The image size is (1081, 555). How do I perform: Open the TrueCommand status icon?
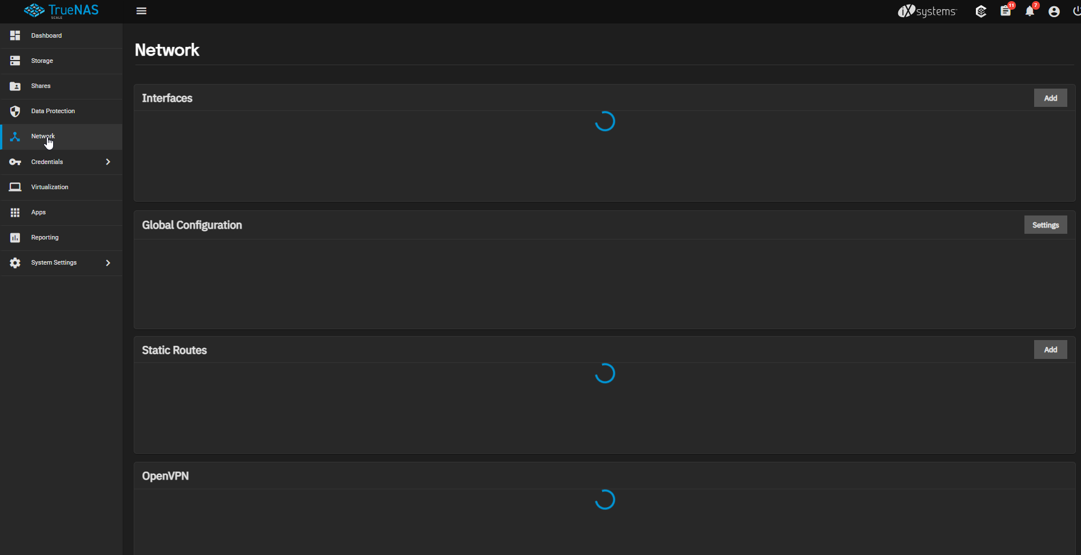981,11
